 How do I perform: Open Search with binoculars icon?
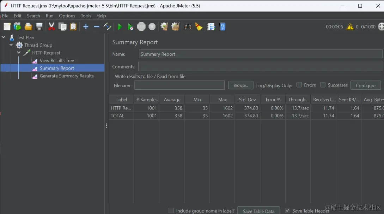click(188, 26)
